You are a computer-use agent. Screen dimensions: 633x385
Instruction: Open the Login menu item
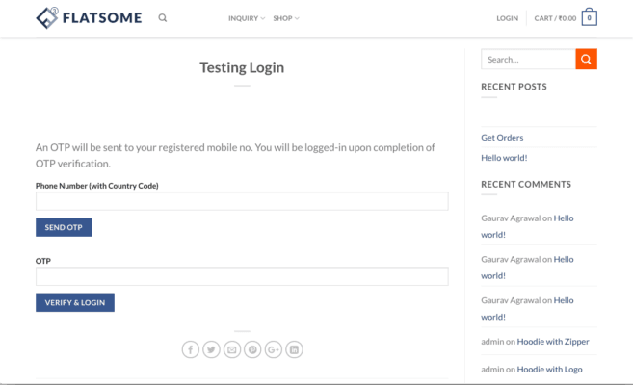click(x=507, y=18)
